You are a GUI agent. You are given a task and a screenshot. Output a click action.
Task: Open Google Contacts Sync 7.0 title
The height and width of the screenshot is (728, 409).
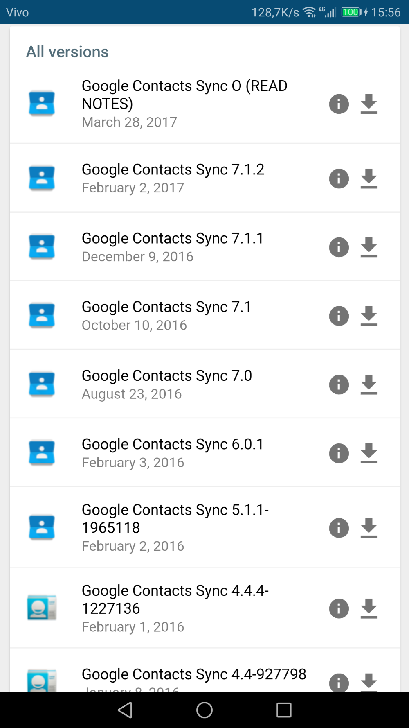click(x=167, y=375)
